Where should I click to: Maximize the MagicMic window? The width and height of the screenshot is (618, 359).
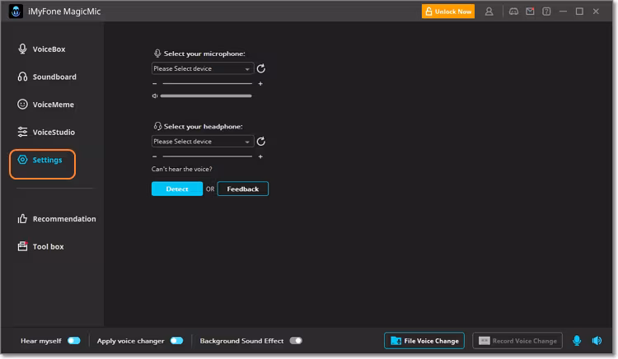(579, 12)
